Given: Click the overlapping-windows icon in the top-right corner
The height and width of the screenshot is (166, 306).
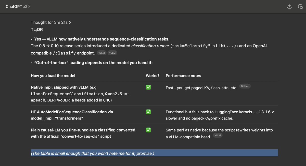Looking at the screenshot, I should 300,7.
